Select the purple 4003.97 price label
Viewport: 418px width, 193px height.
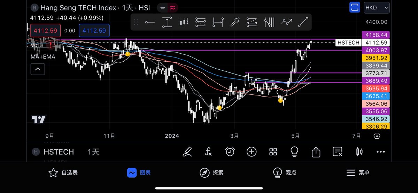point(376,50)
